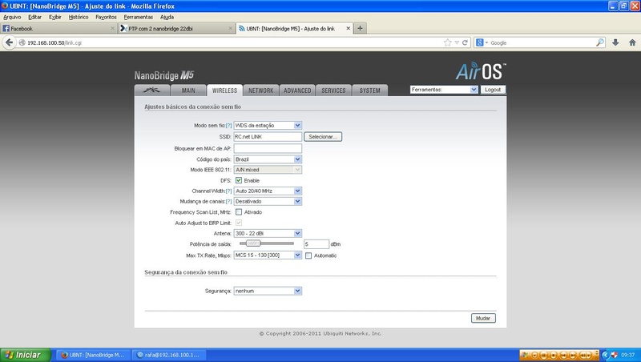Screen dimensions: 641x362
Task: Open the Iniciar start menu
Action: [x=26, y=355]
